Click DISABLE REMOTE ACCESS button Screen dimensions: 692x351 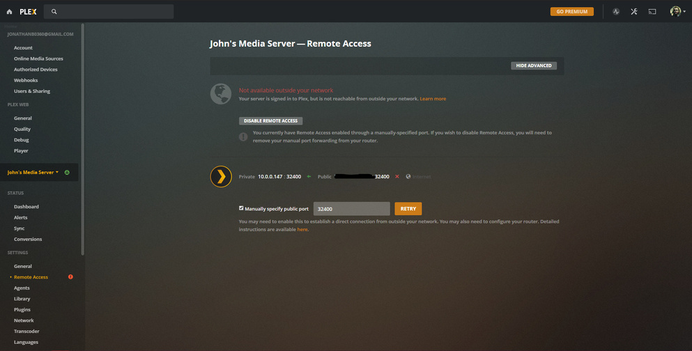[270, 120]
